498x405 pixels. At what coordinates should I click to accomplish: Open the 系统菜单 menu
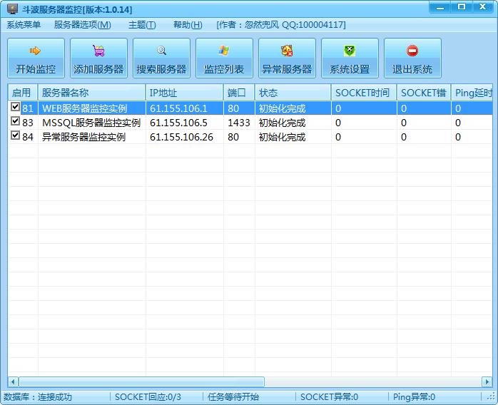tap(24, 25)
